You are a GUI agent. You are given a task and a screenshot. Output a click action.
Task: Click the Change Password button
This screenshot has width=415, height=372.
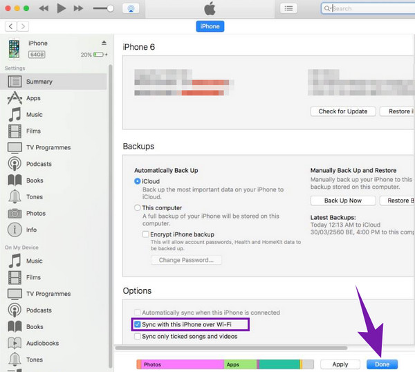[x=186, y=260]
